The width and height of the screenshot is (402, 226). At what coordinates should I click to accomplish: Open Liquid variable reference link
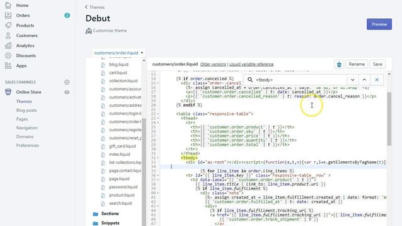tap(251, 64)
